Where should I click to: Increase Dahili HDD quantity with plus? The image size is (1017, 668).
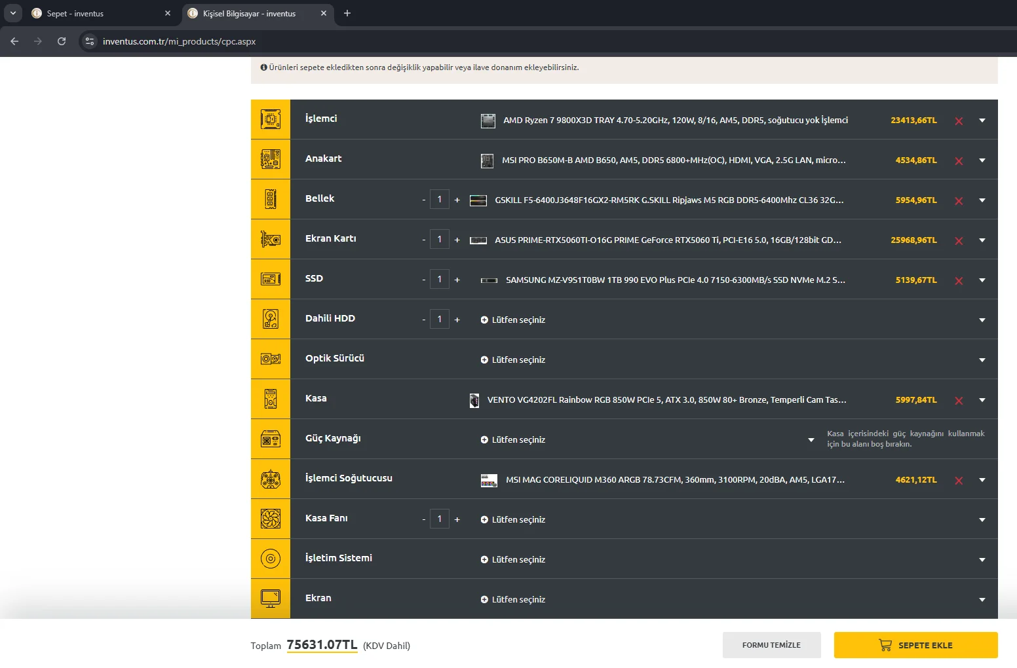(x=457, y=320)
